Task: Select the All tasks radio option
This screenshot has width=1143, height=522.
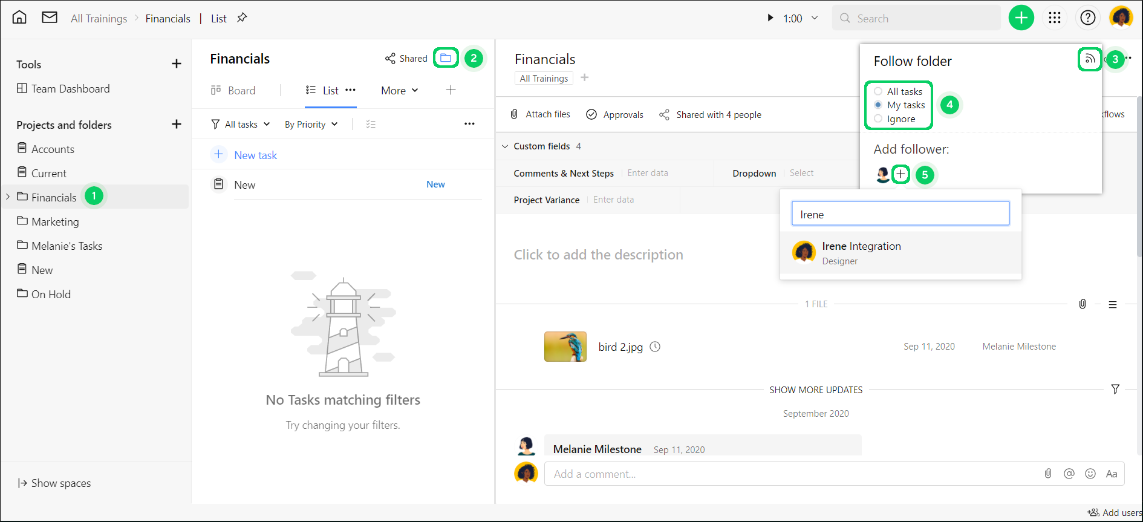Action: pyautogui.click(x=878, y=91)
